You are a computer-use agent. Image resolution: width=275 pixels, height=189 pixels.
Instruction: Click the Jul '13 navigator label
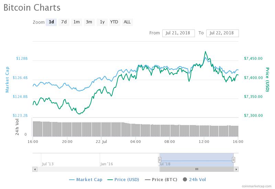tap(48, 164)
